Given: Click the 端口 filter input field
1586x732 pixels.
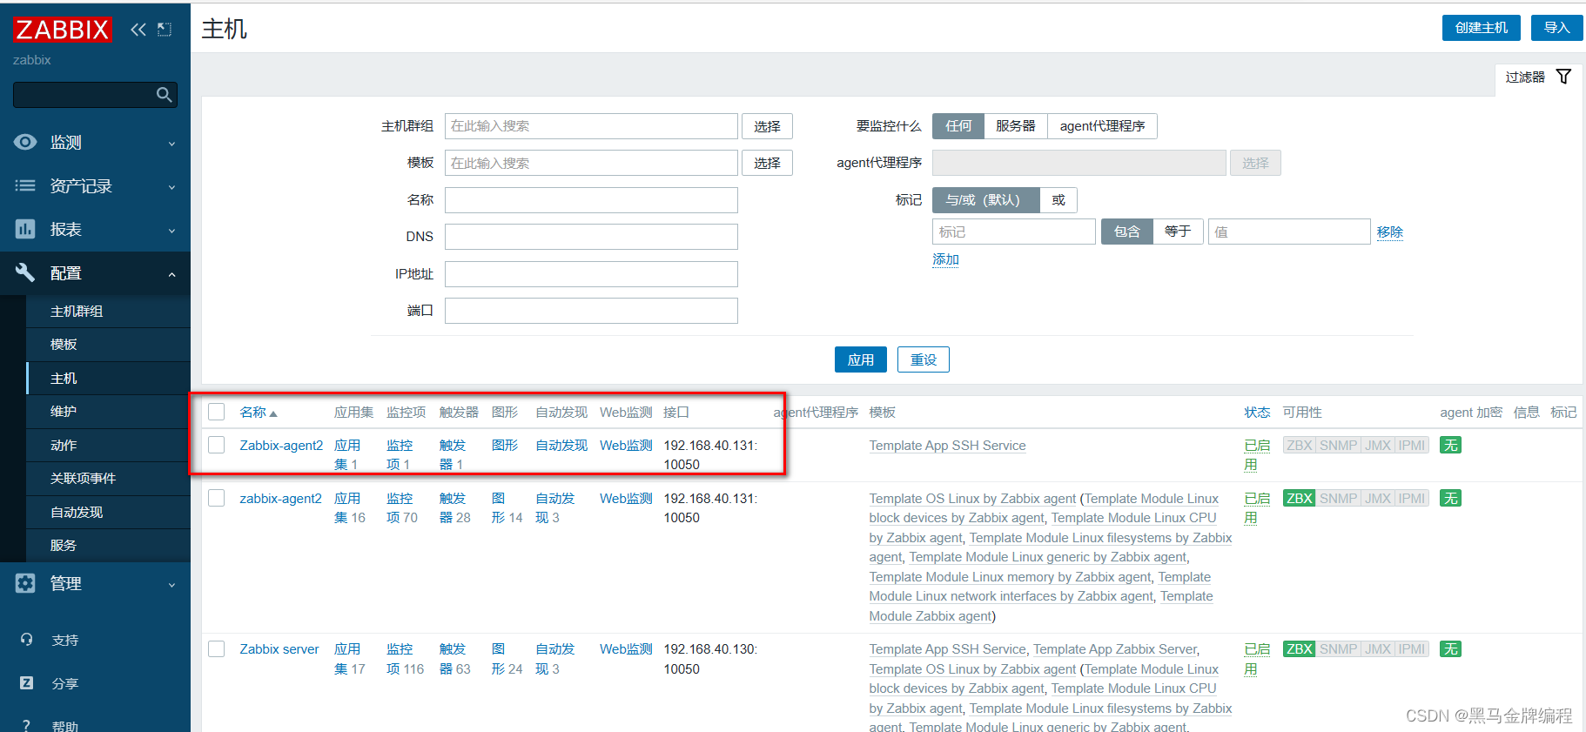Looking at the screenshot, I should [591, 311].
